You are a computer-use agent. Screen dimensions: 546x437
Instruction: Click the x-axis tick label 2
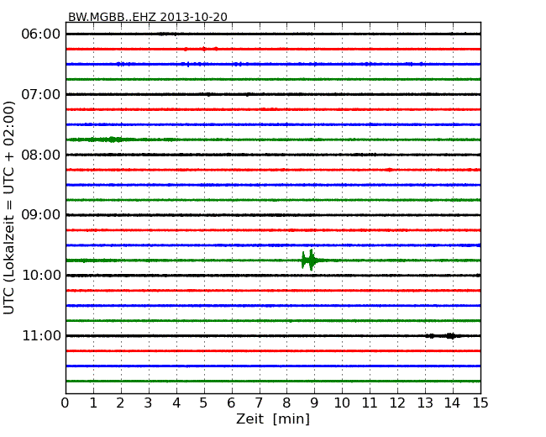[x=120, y=403]
